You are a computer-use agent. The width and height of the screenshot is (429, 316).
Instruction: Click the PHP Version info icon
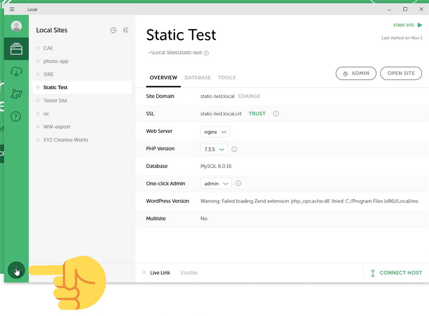tap(235, 149)
